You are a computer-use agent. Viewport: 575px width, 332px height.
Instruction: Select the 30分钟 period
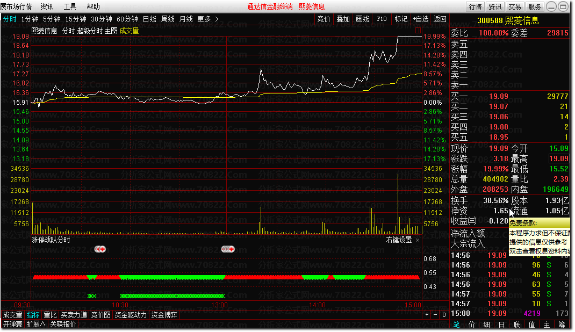pos(101,19)
